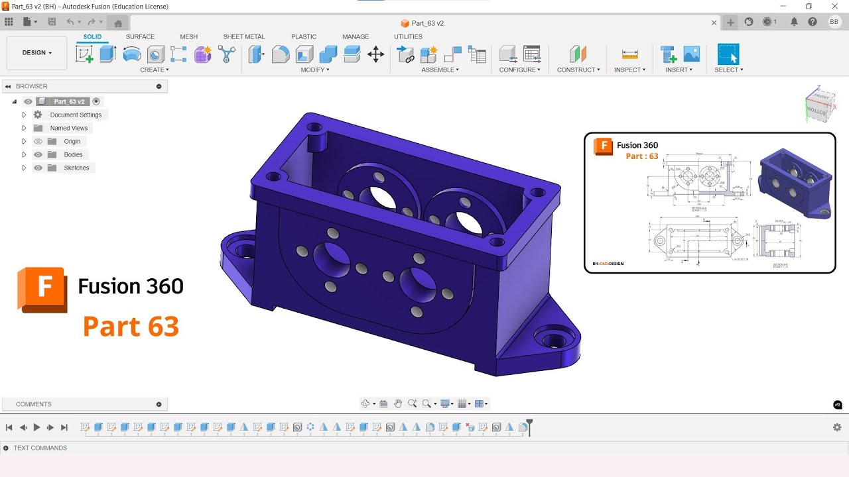Close the Part_63 v2 document tab
Viewport: 849px width, 477px height.
(714, 23)
